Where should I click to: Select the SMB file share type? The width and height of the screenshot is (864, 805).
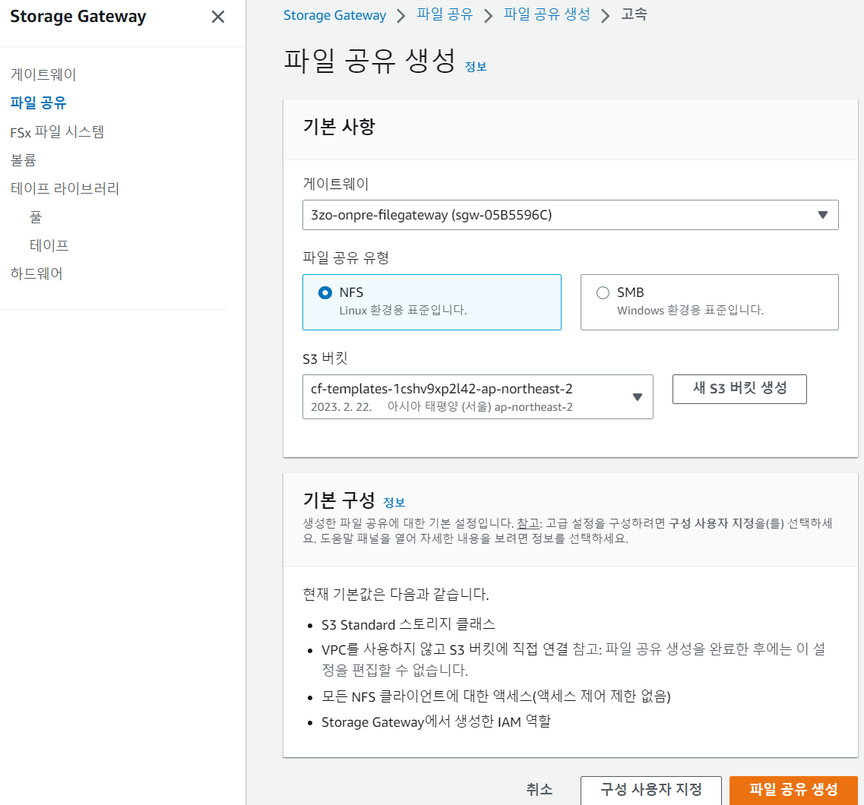pyautogui.click(x=709, y=302)
